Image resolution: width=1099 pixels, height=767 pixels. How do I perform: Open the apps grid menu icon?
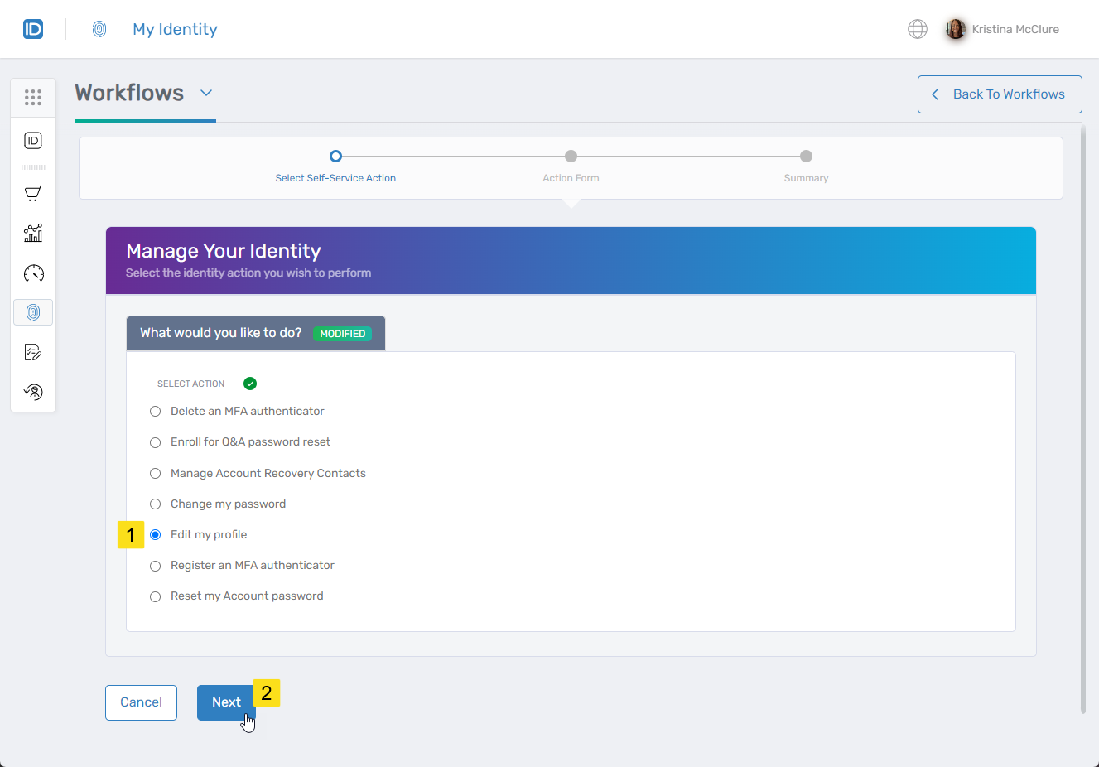pos(33,98)
